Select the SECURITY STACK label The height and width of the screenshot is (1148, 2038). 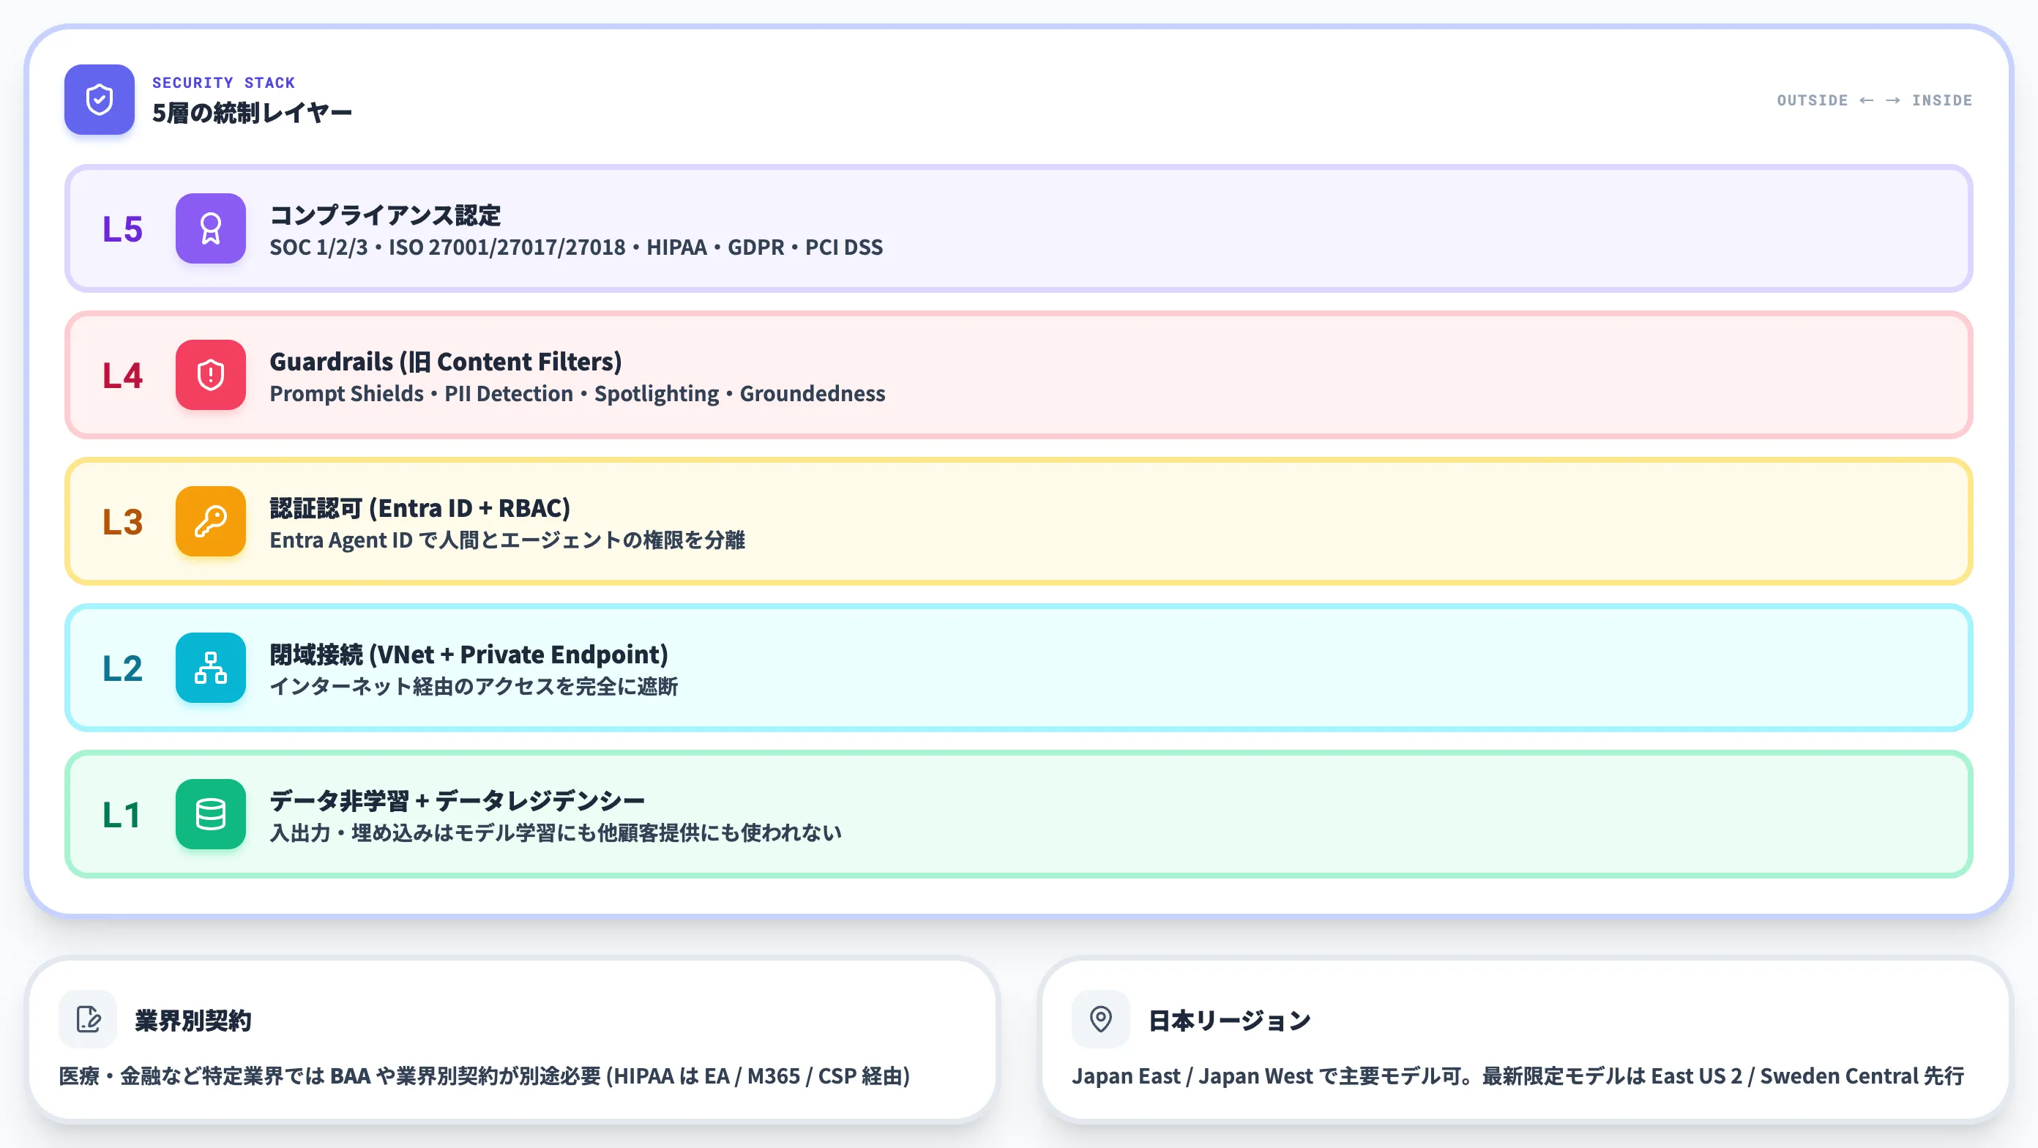click(x=223, y=82)
